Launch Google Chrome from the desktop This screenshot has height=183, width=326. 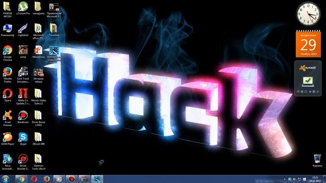tap(8, 53)
